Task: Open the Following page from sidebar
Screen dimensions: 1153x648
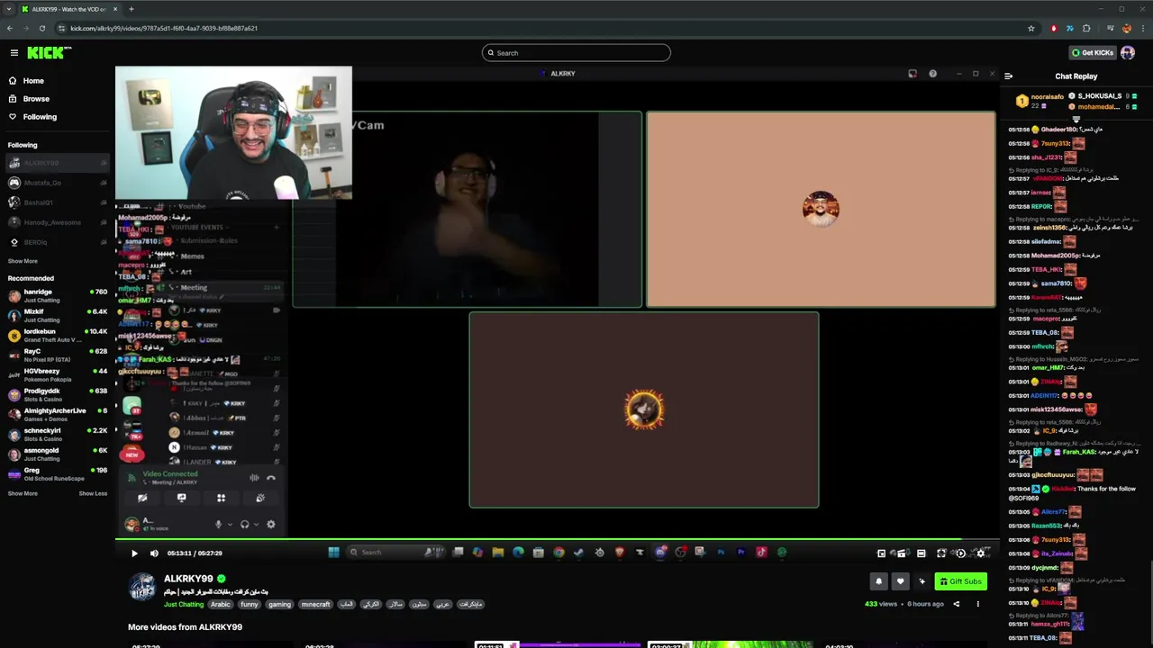Action: click(x=40, y=117)
